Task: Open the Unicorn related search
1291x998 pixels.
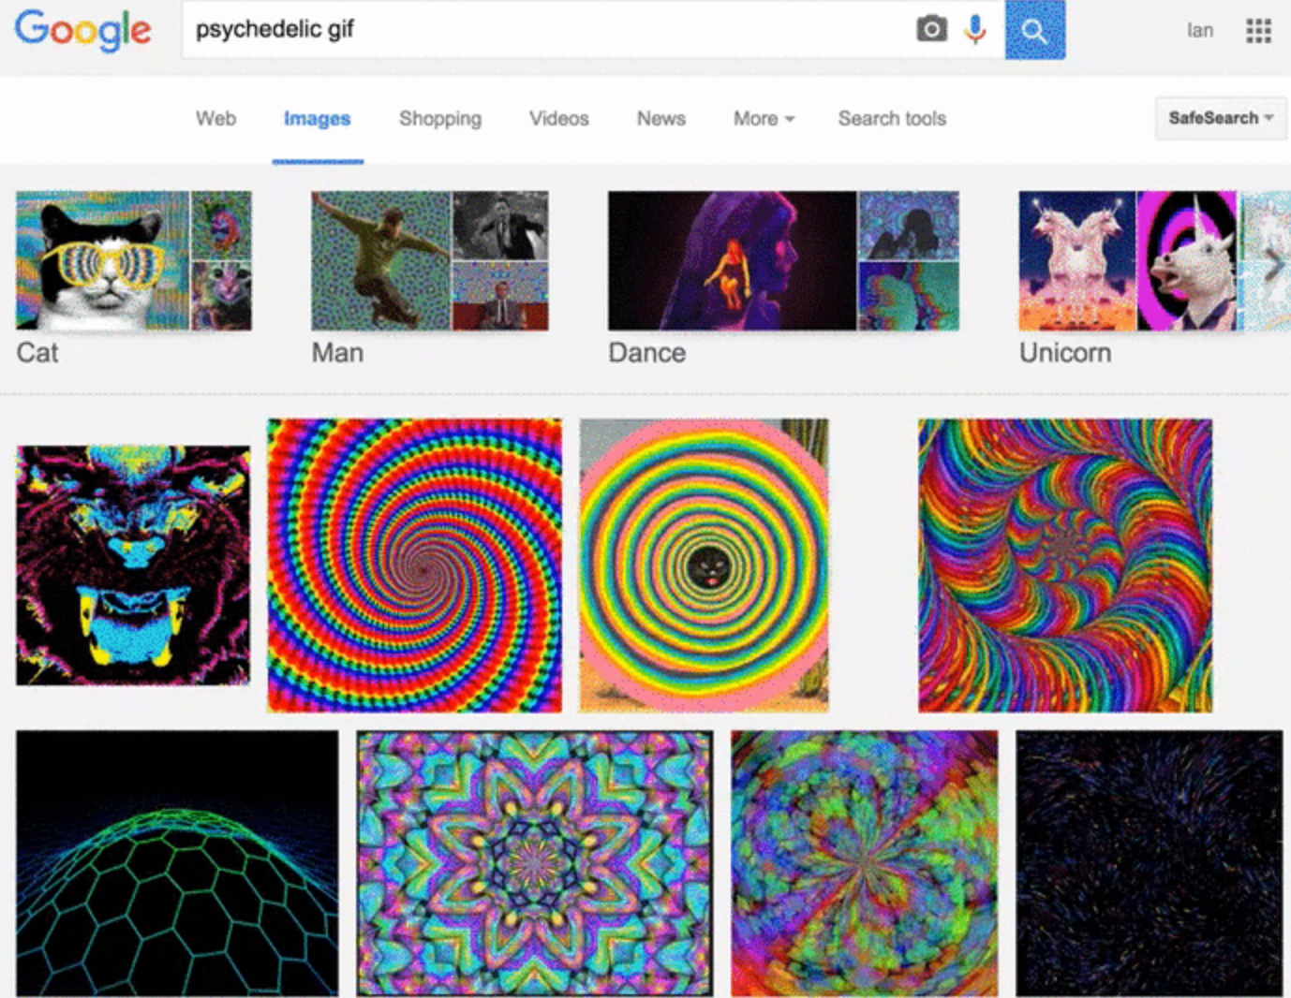Action: pyautogui.click(x=1064, y=352)
